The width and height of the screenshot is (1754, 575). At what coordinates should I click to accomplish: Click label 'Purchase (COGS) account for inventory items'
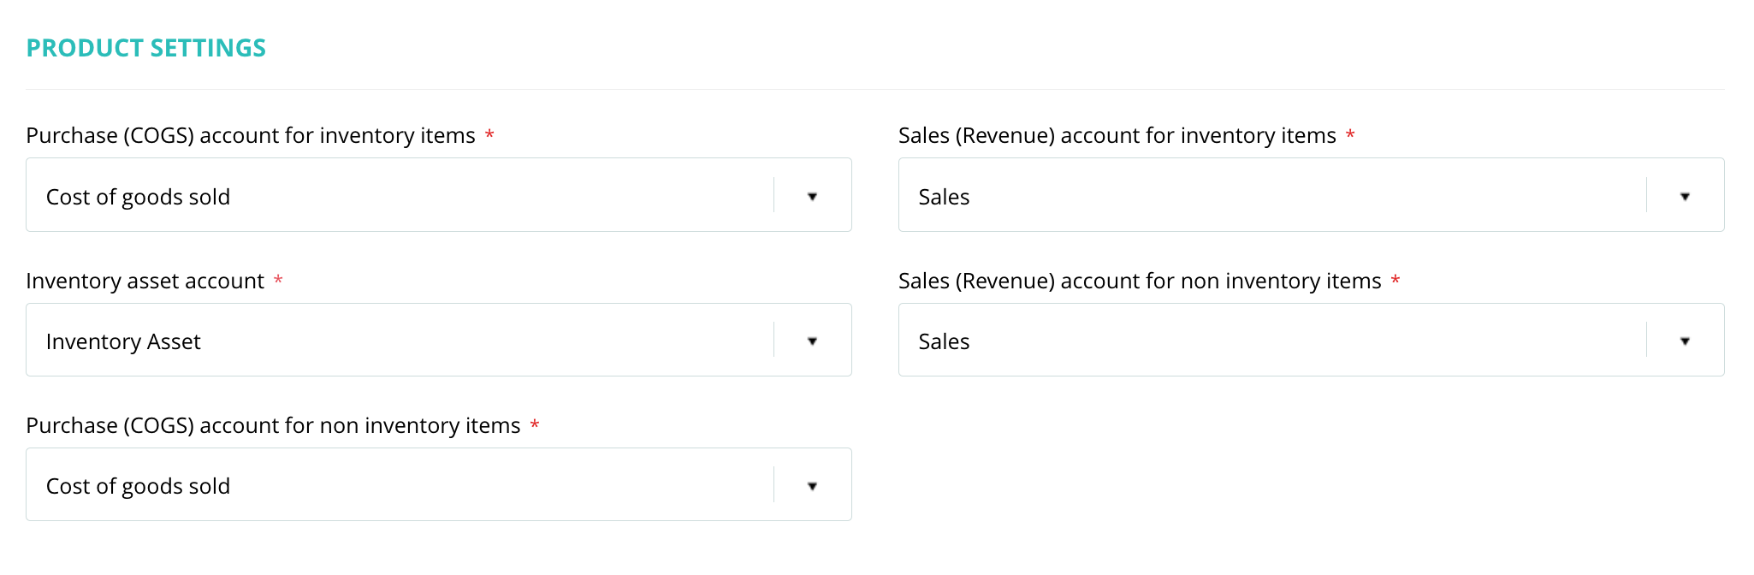click(x=251, y=136)
